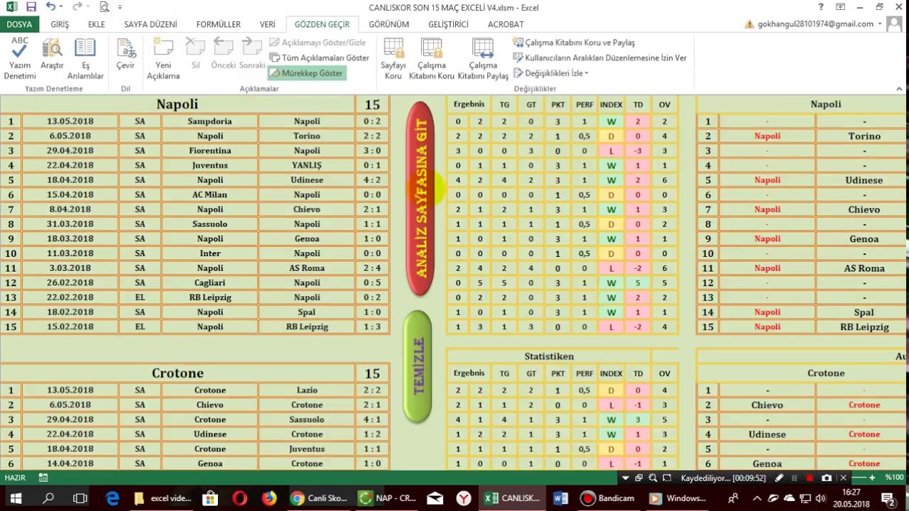Screen dimensions: 909x511
Task: Open Excel help question mark icon
Action: coord(822,7)
